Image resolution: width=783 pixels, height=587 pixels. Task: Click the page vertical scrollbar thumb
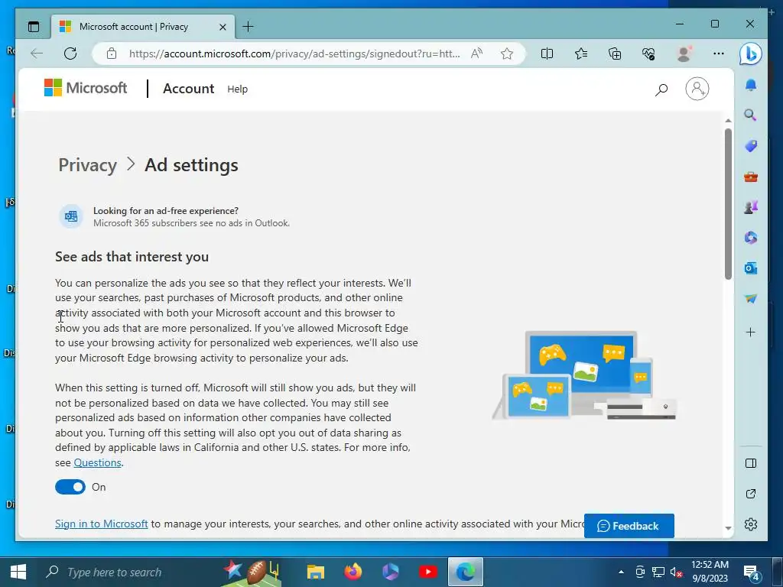(728, 203)
